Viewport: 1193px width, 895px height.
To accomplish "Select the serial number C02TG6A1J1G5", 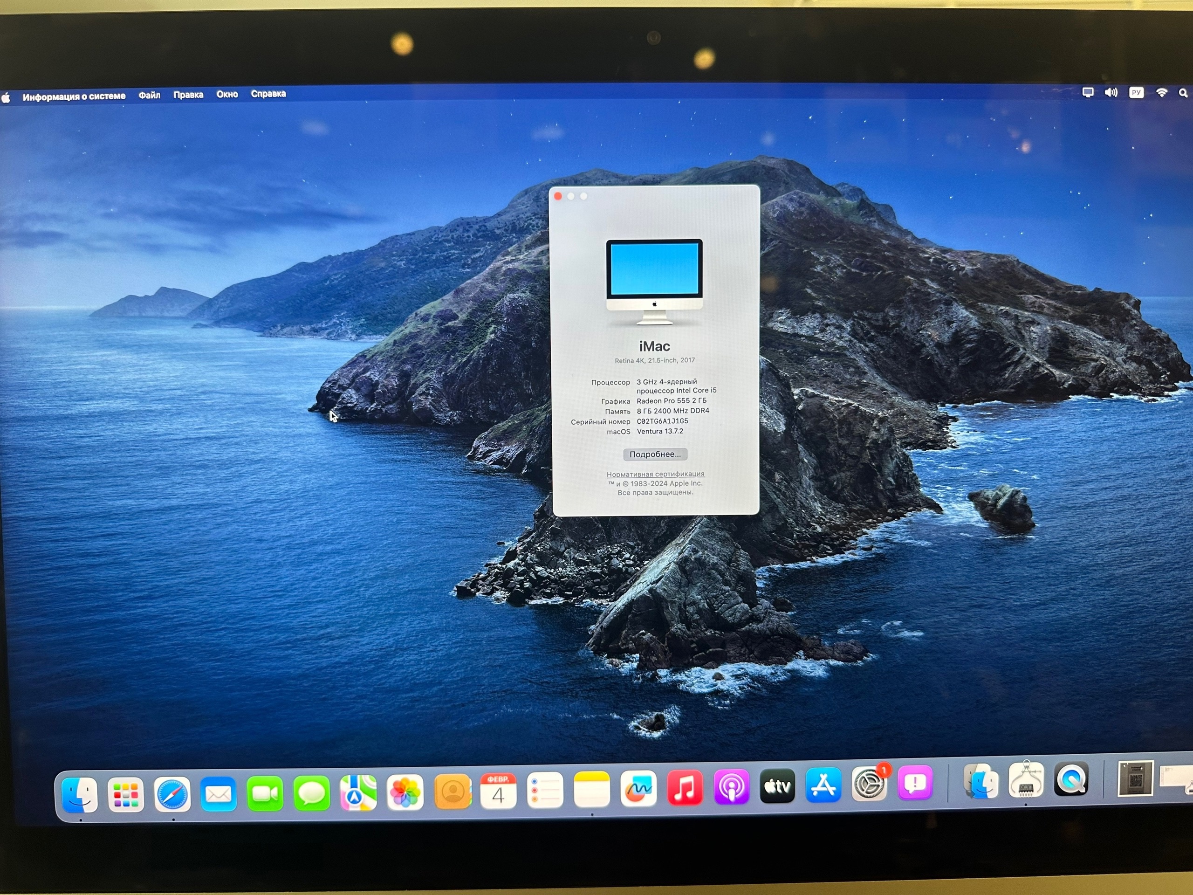I will coord(662,421).
